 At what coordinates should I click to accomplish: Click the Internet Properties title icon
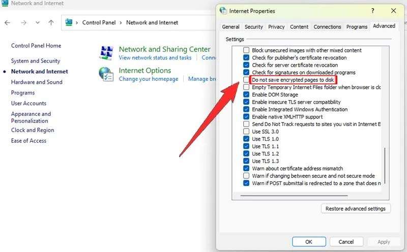click(223, 10)
